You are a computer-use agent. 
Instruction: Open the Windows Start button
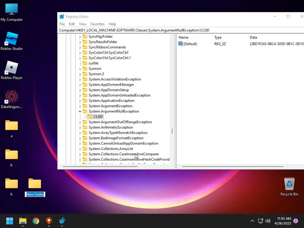coord(9,221)
